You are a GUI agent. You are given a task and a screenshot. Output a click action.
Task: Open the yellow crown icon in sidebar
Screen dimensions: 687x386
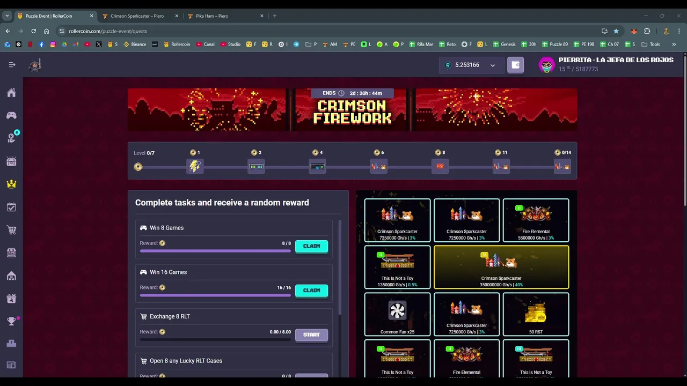11,184
